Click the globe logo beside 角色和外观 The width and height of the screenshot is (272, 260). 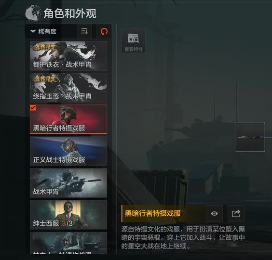coord(33,13)
